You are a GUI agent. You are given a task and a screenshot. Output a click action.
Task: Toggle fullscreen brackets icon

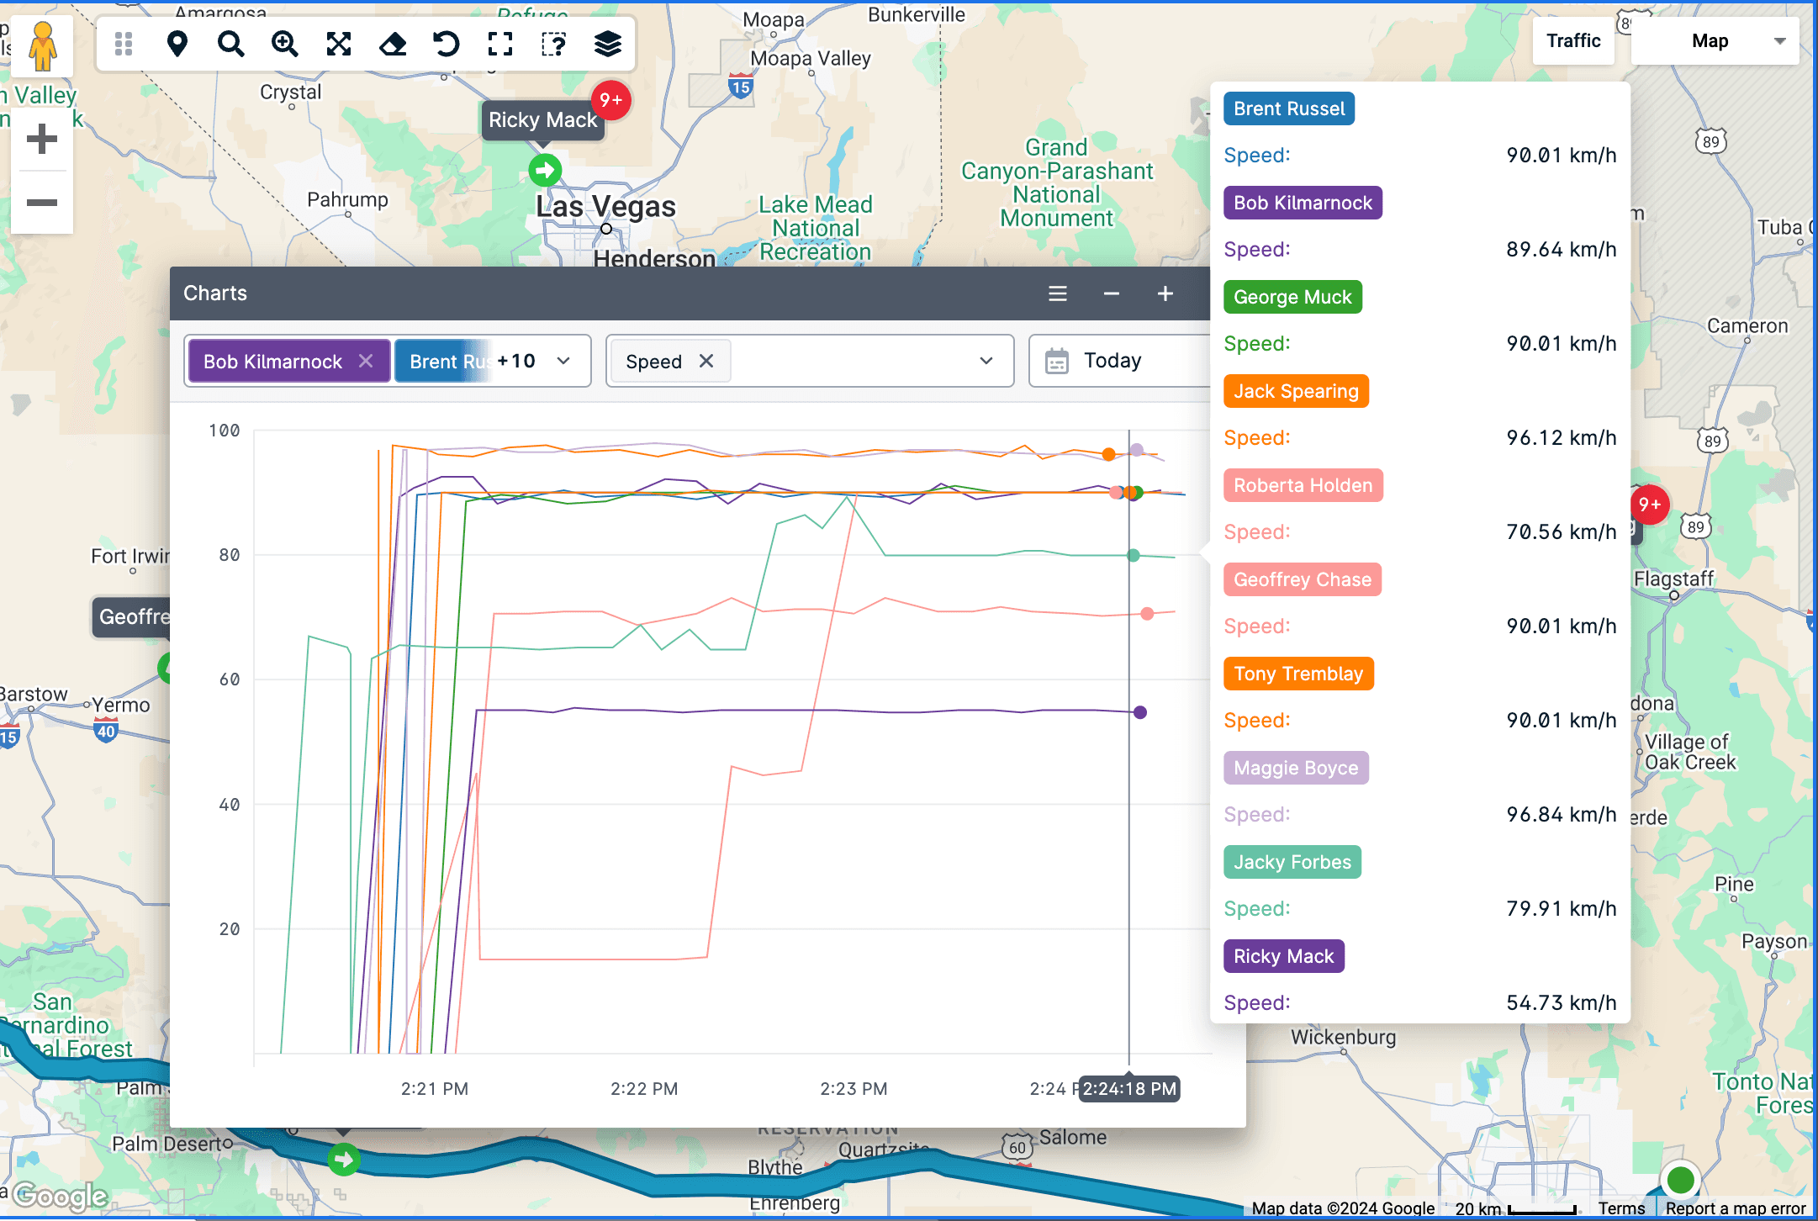[x=500, y=44]
